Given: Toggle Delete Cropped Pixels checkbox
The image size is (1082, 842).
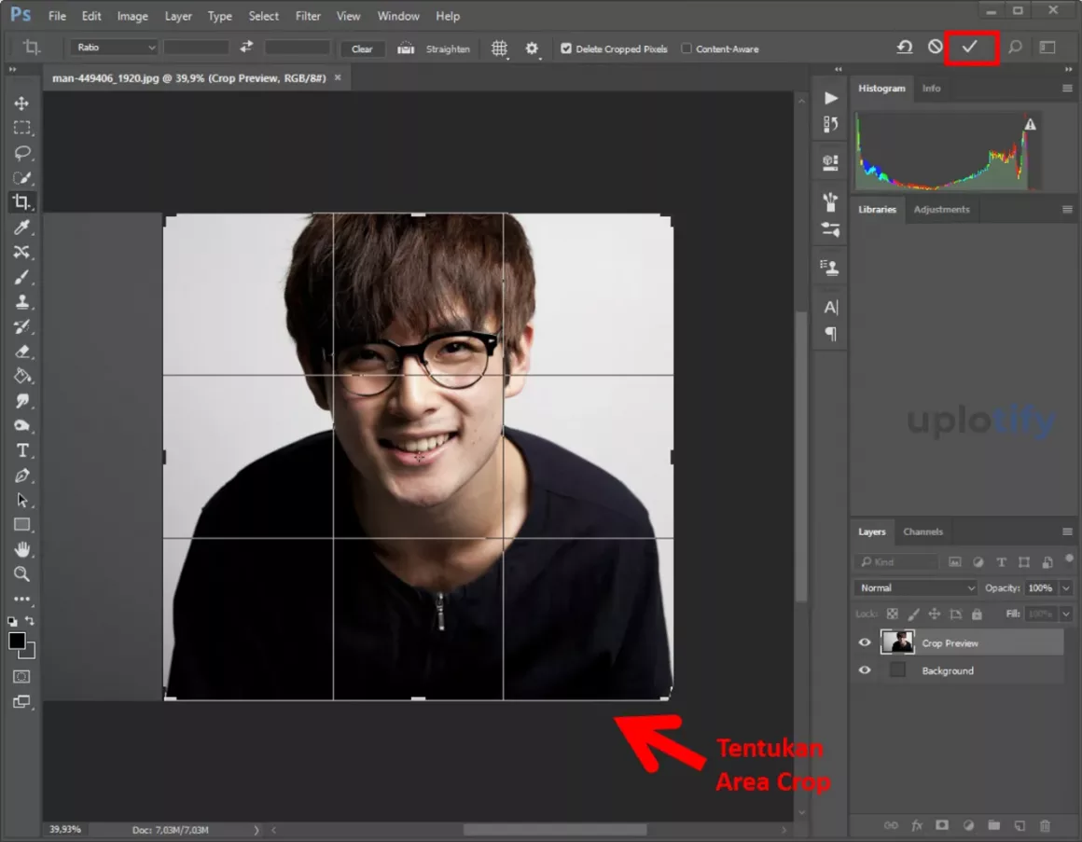Looking at the screenshot, I should pos(566,48).
